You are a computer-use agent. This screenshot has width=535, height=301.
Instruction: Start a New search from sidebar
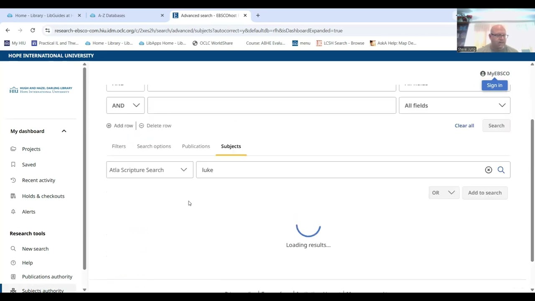pos(35,249)
